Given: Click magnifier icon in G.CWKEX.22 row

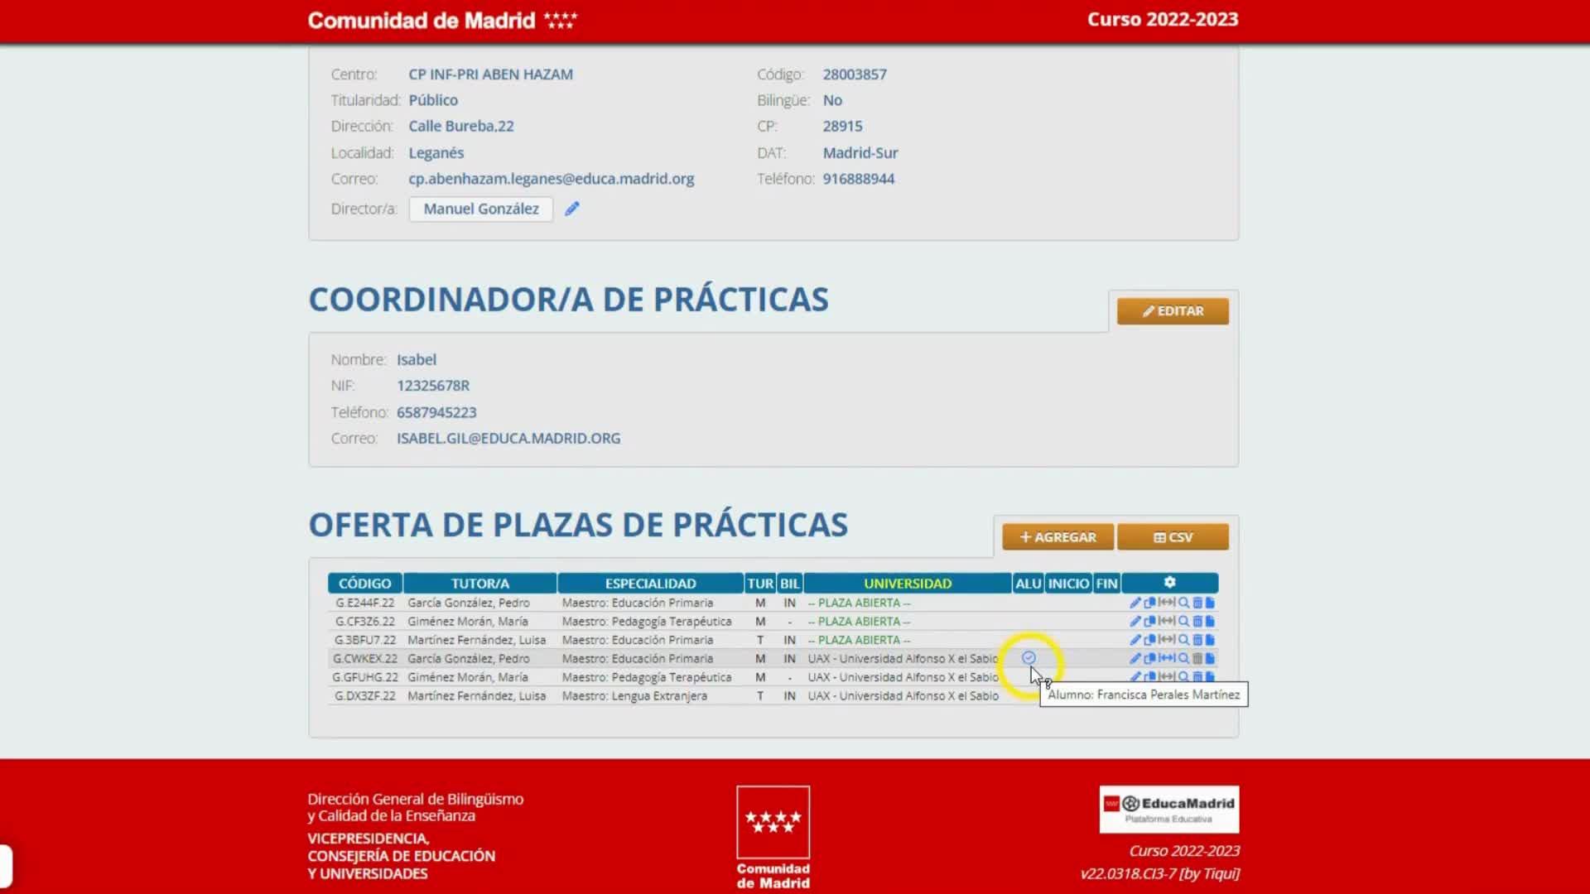Looking at the screenshot, I should tap(1183, 658).
